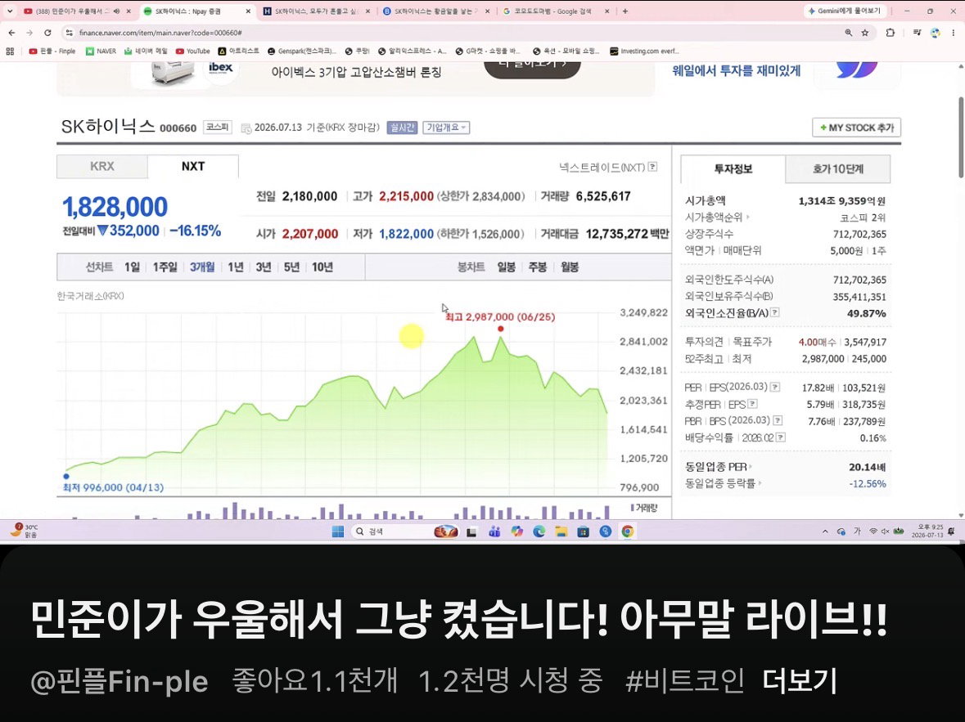Open the tab search dropdown at tab strip left
Screen dimensions: 965x722
click(x=10, y=11)
